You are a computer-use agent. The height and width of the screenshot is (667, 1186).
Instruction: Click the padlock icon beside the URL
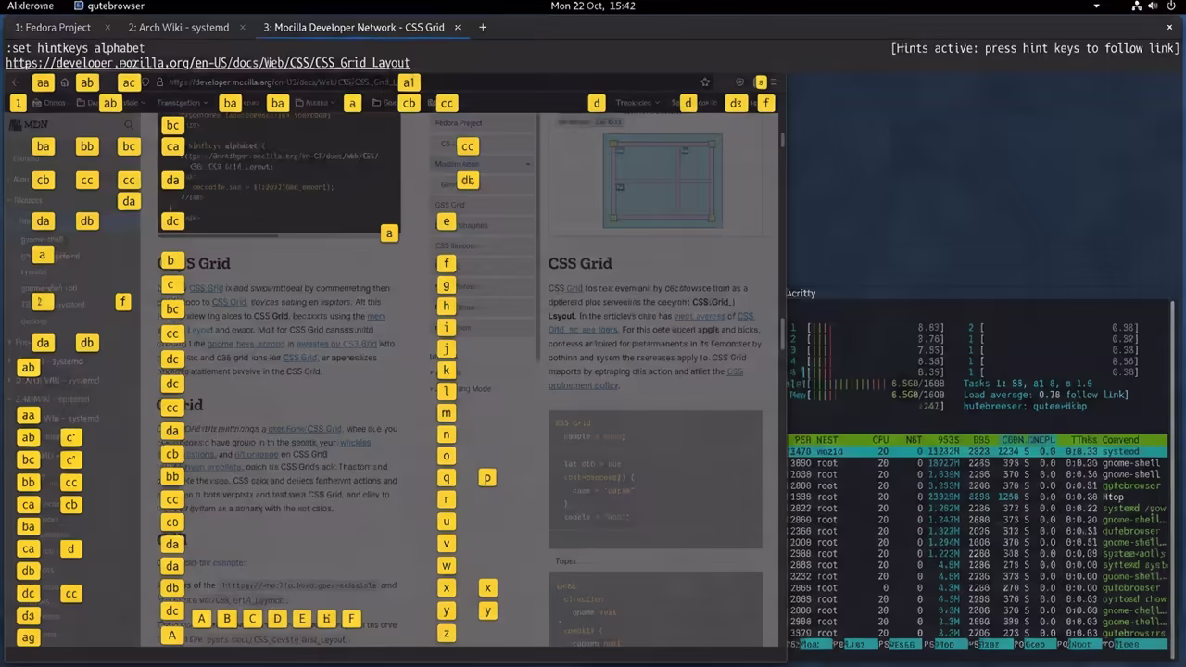point(159,82)
